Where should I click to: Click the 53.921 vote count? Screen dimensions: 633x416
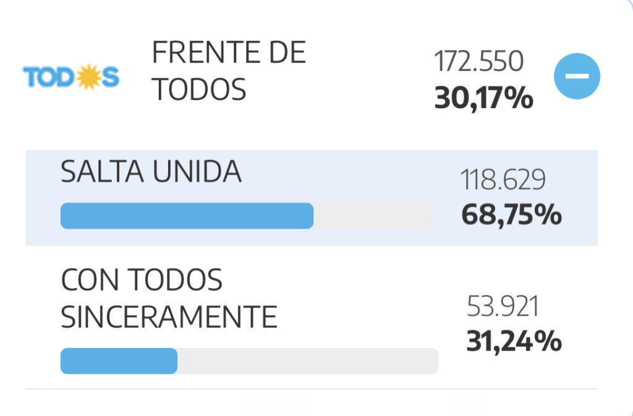tap(503, 307)
